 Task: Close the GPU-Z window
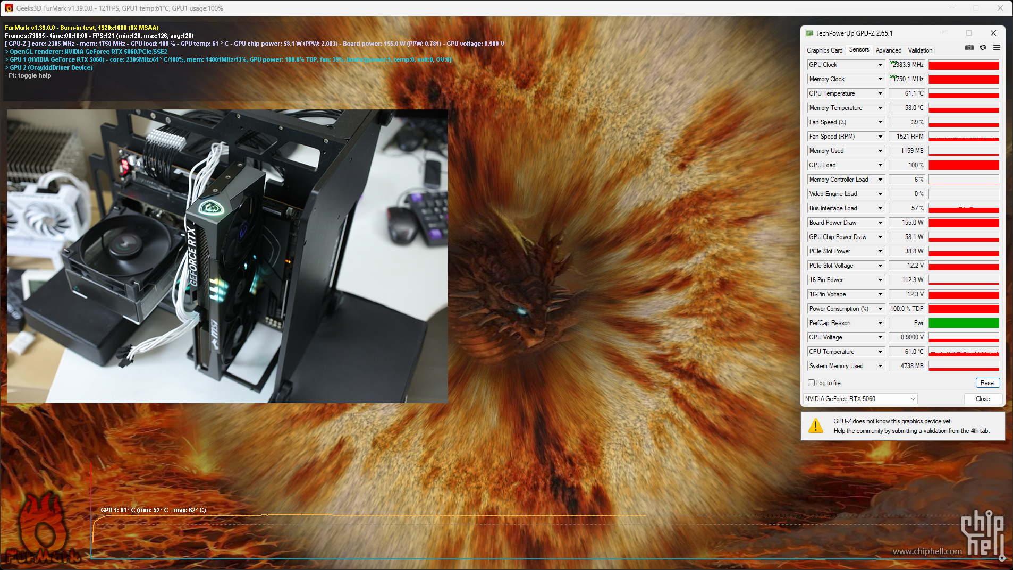[x=993, y=33]
